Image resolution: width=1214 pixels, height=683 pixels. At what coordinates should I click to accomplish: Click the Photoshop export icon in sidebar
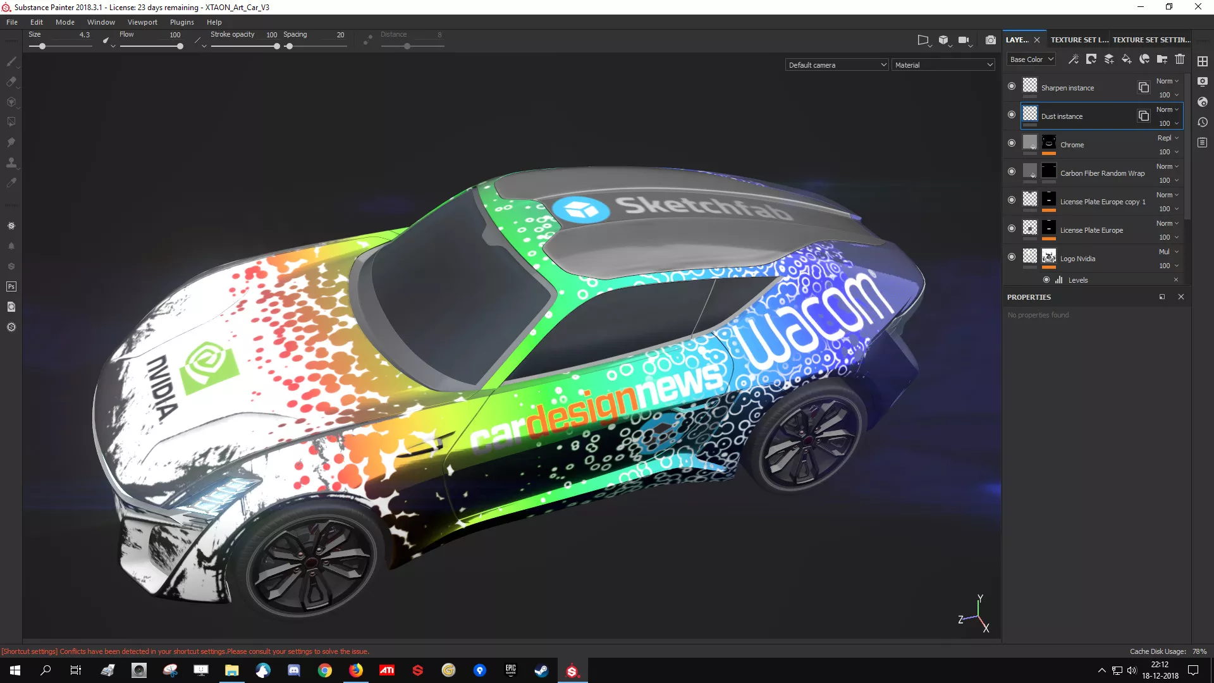[x=11, y=286]
